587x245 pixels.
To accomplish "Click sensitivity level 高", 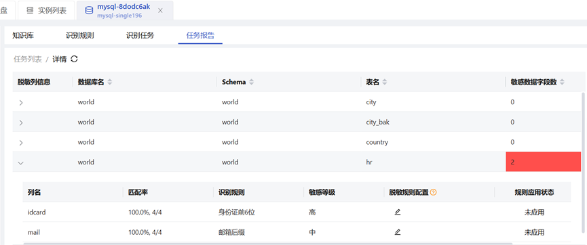I will 312,212.
